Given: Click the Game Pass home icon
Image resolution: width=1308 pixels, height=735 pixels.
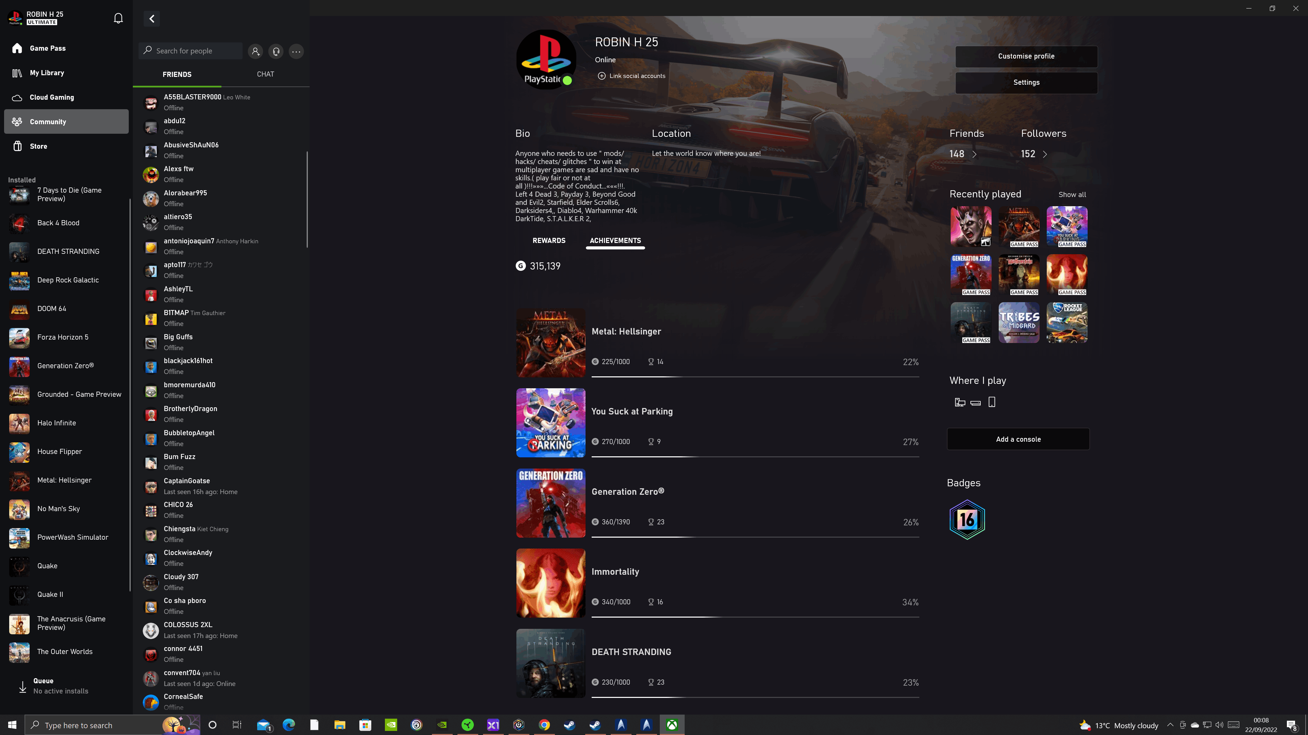Looking at the screenshot, I should pyautogui.click(x=17, y=48).
